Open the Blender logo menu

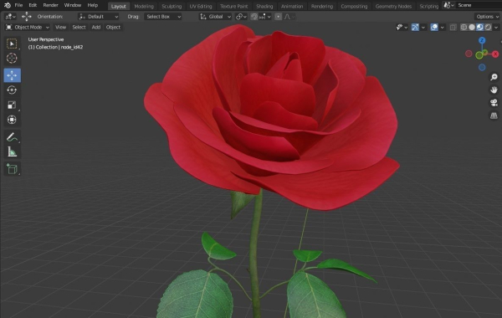[7, 5]
